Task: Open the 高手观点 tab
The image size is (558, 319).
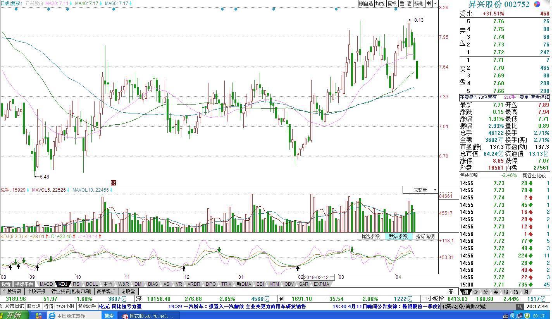Action: [106, 292]
